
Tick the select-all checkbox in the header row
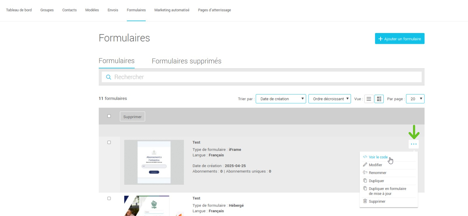109,116
